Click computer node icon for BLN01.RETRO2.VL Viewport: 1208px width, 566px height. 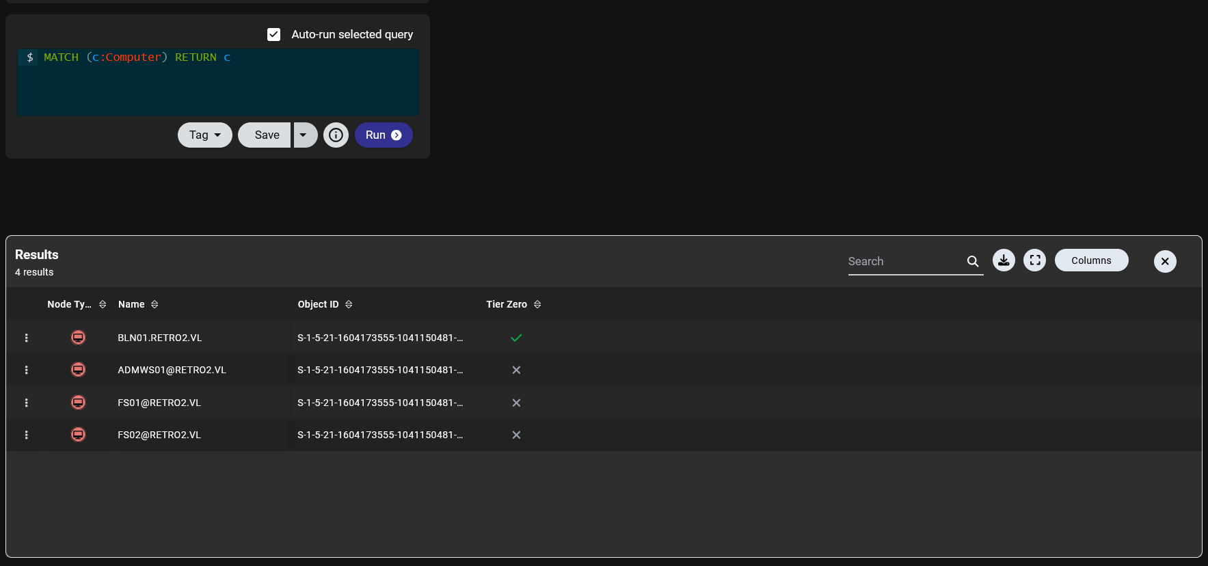tap(79, 337)
